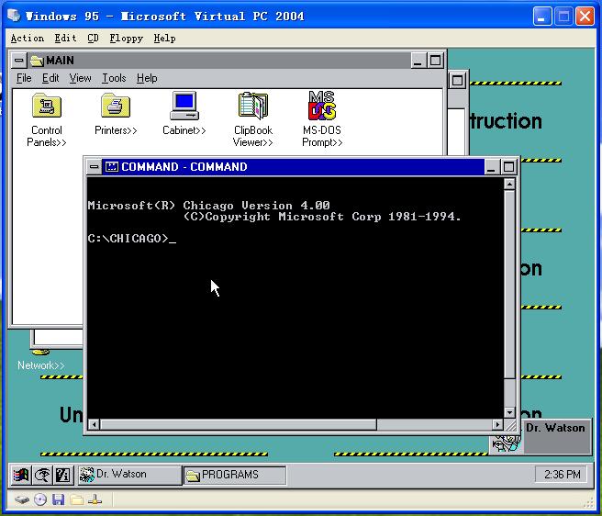This screenshot has height=516, width=602.
Task: Click the COMMAND - COMMAND title bar
Action: (294, 167)
